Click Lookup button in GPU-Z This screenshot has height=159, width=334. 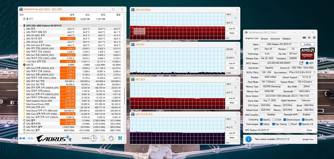pos(307,44)
